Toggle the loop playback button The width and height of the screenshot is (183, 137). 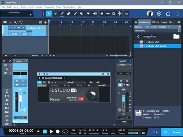(x=65, y=131)
